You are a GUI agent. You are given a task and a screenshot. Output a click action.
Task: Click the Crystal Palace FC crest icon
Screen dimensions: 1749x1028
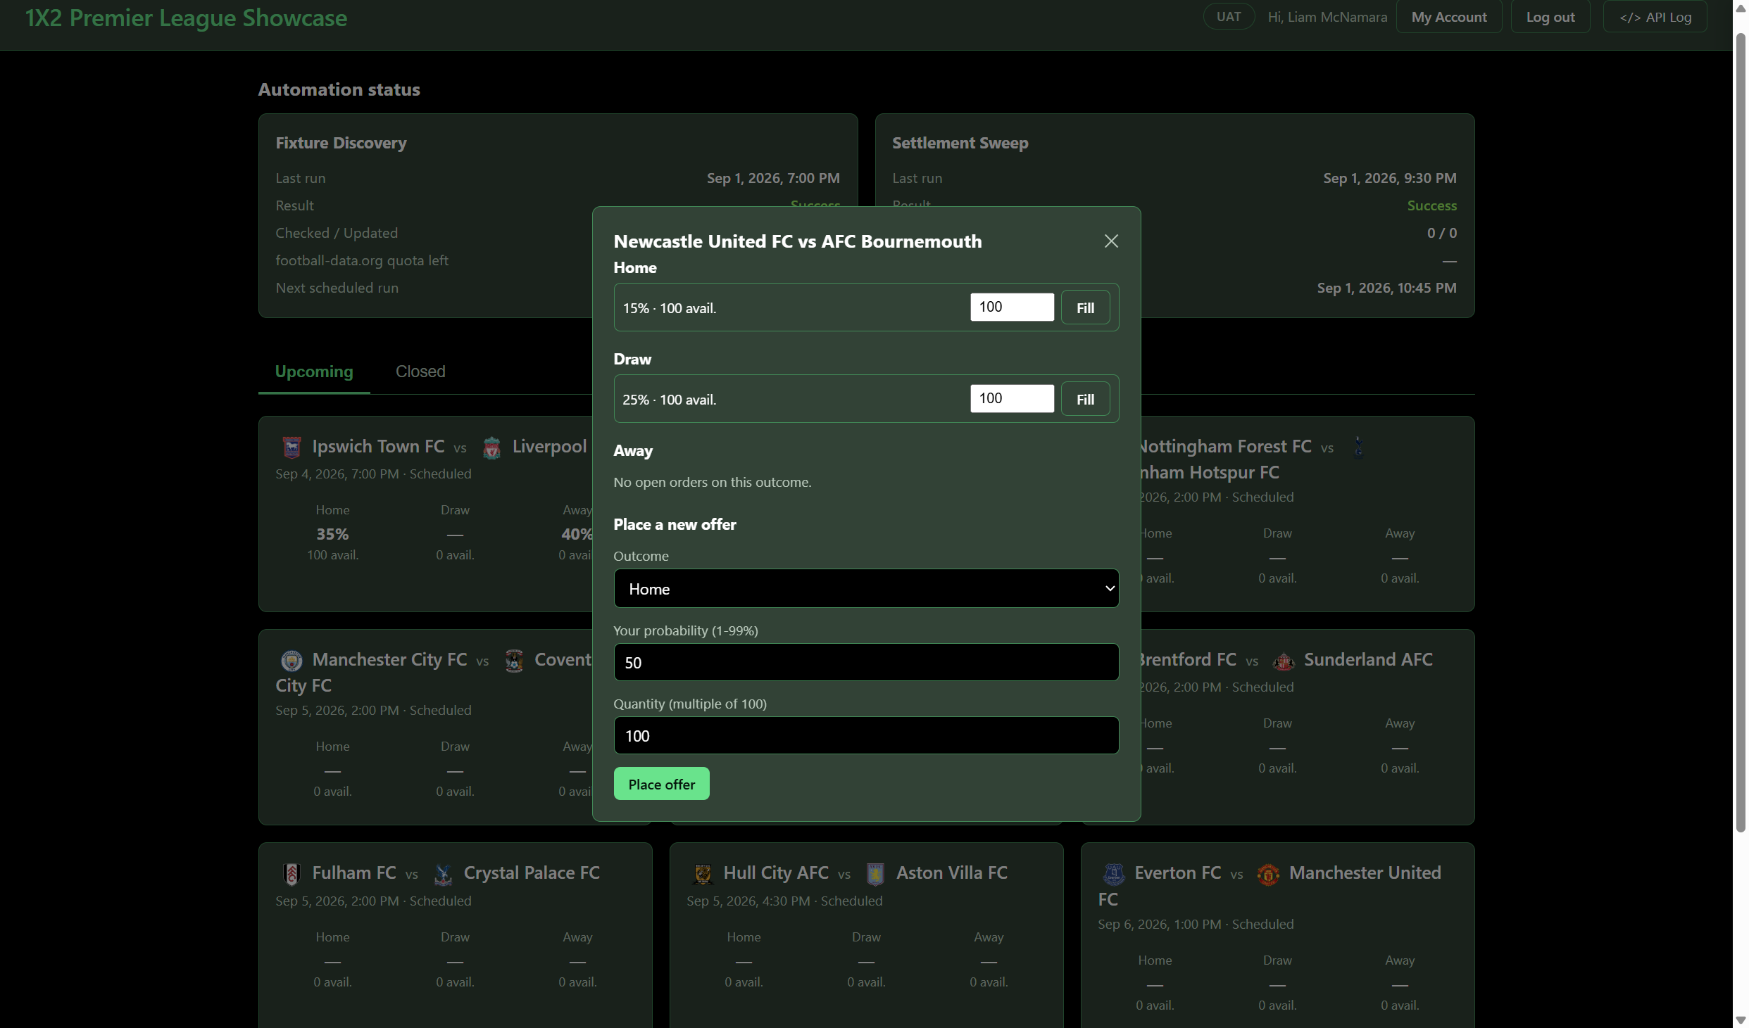click(x=443, y=874)
